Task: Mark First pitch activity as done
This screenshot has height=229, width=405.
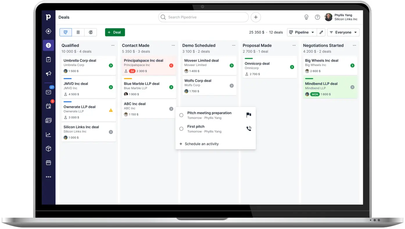Action: [x=181, y=129]
